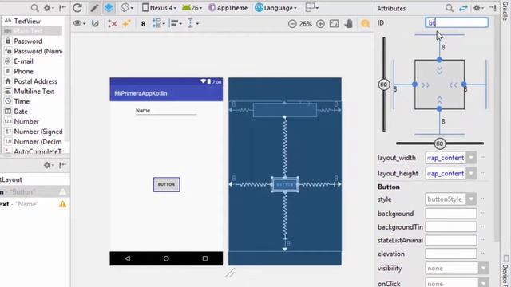
Task: Select the pan hand tool
Action: tap(349, 24)
